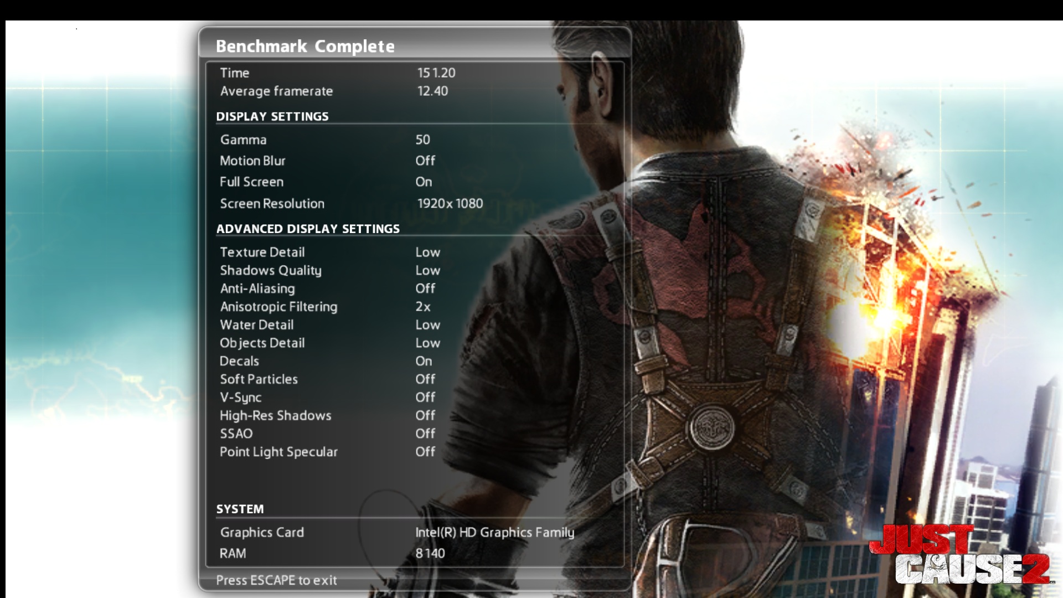Click the 'Objects Detail' label

point(262,343)
